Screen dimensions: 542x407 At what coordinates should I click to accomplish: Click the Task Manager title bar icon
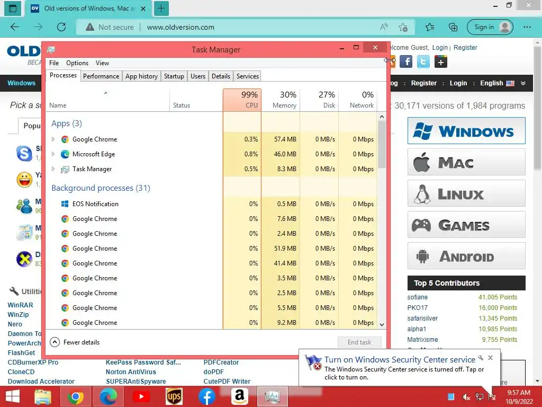[x=51, y=49]
